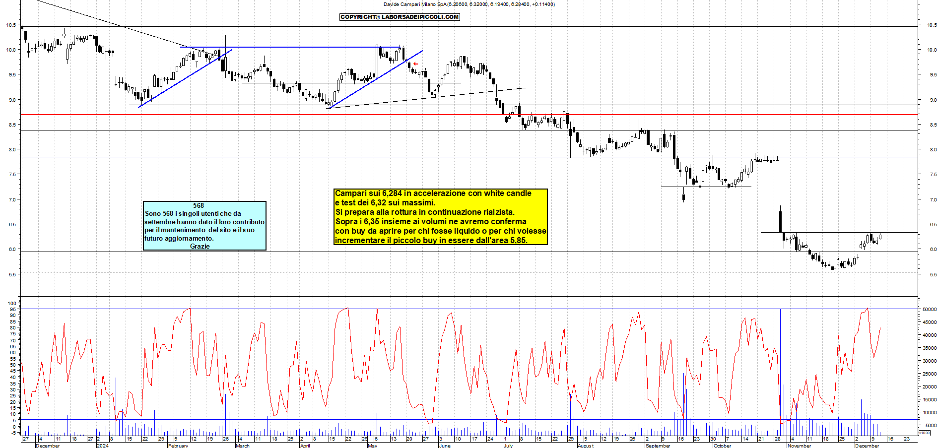Click 'Sopra i 6,35 insieme ai volumi' line
The image size is (938, 448).
431,221
